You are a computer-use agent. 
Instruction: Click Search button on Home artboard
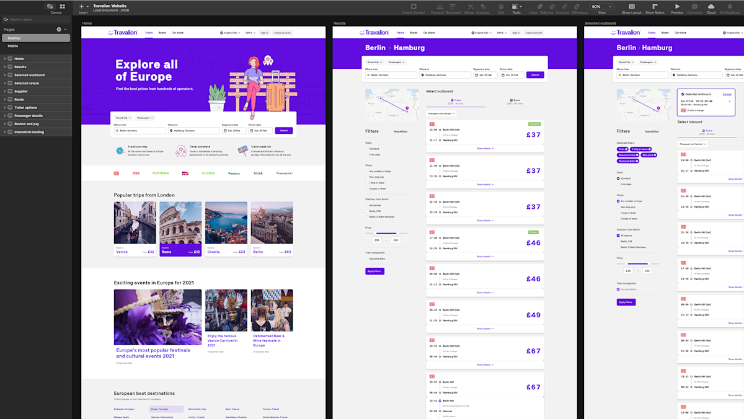point(283,131)
